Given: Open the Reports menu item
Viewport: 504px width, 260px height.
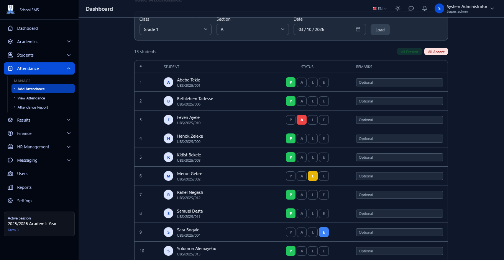Looking at the screenshot, I should coord(39,187).
